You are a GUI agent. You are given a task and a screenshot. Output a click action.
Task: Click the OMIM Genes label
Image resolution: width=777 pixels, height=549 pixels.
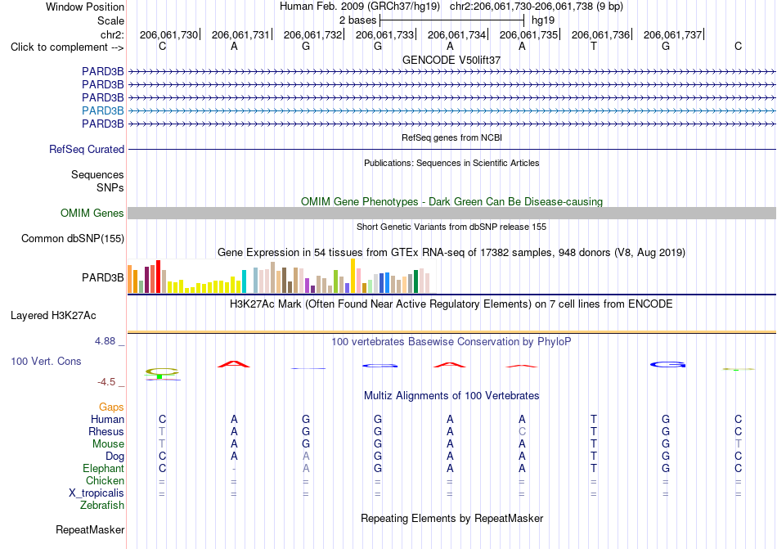pyautogui.click(x=92, y=213)
